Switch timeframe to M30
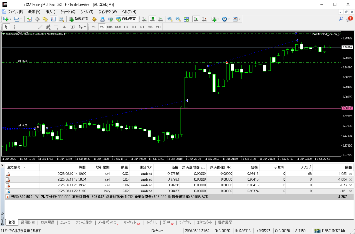 click(118, 27)
